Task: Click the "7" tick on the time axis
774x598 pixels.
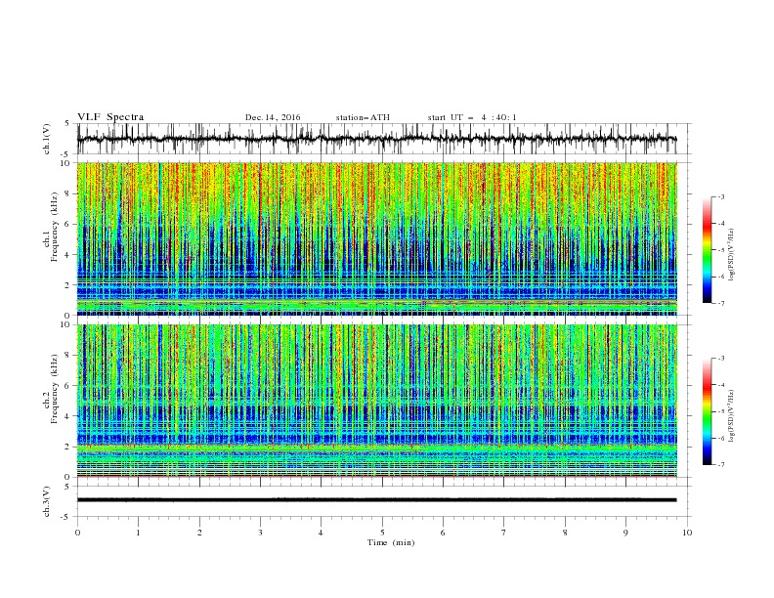Action: [504, 533]
